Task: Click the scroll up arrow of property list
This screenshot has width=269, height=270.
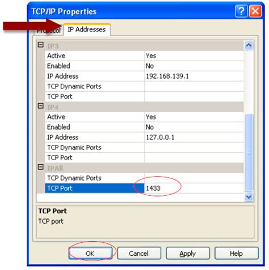Action: (249, 45)
